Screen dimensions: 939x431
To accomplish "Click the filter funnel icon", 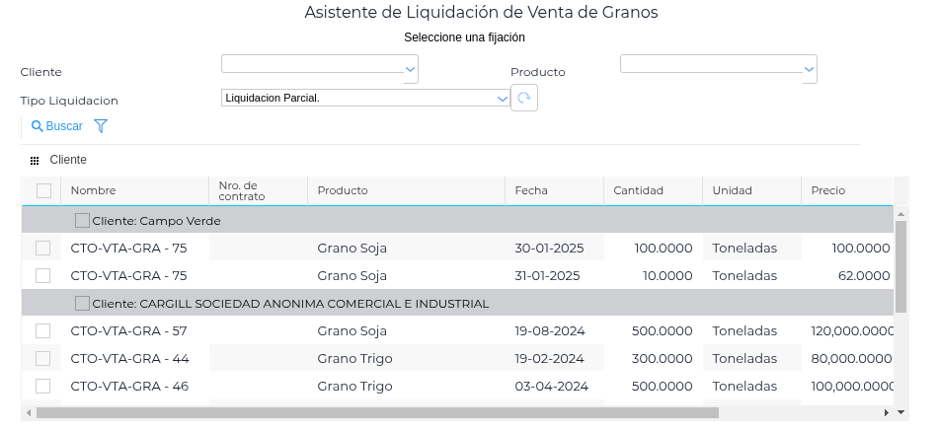I will click(100, 126).
